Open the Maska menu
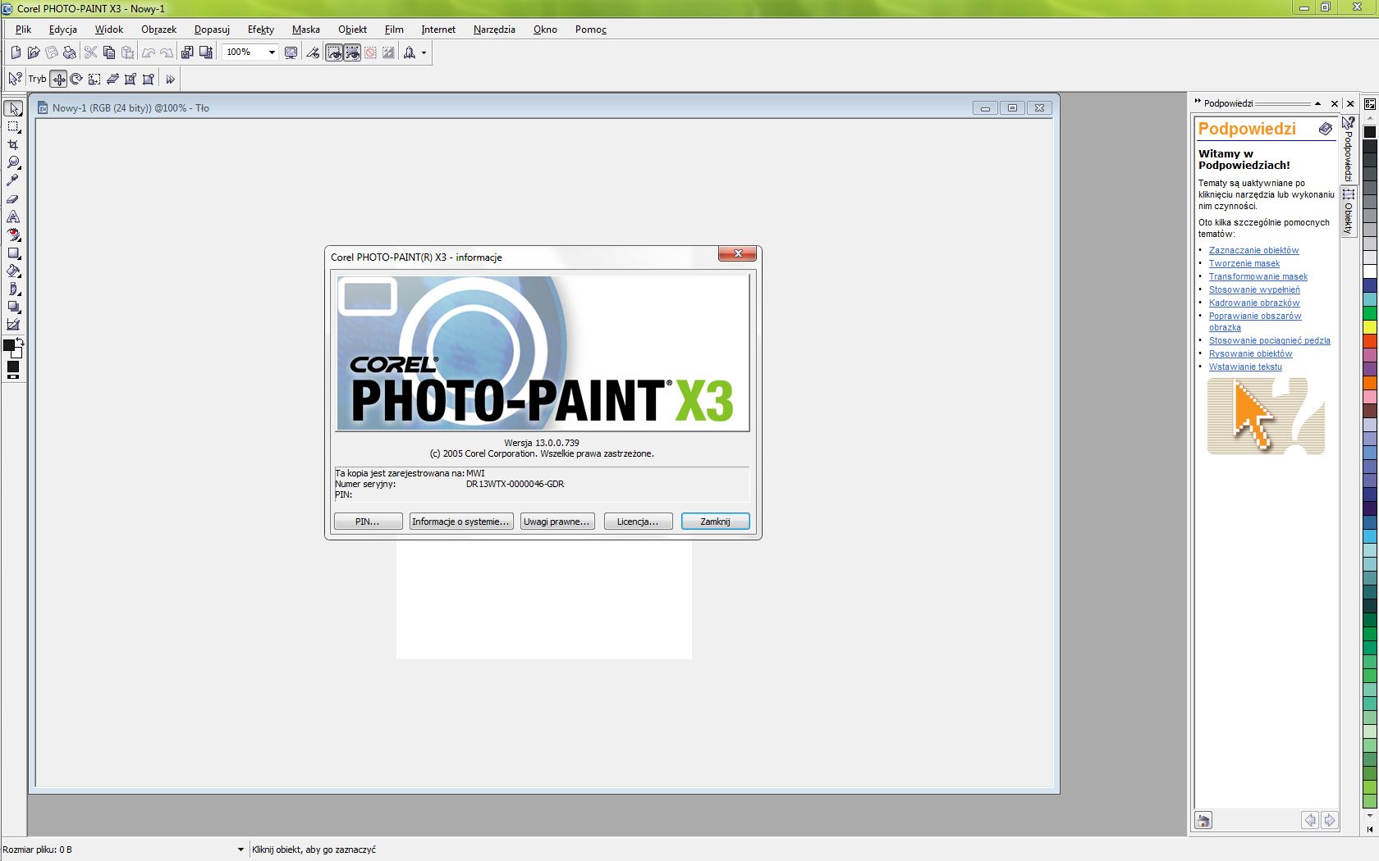 click(x=305, y=29)
